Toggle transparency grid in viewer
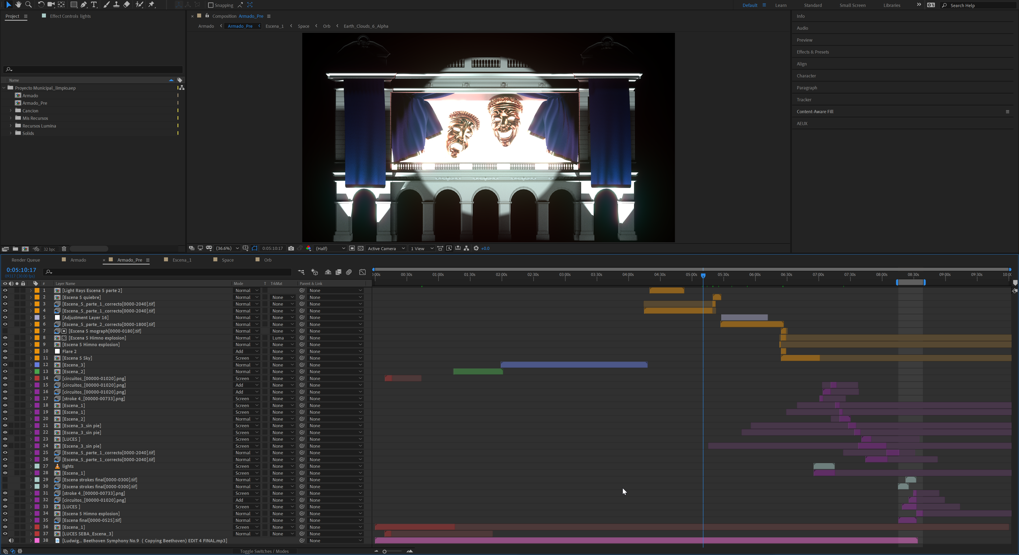 [361, 248]
